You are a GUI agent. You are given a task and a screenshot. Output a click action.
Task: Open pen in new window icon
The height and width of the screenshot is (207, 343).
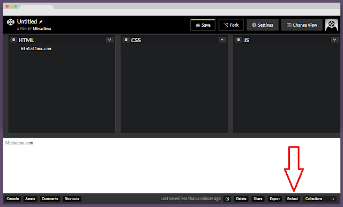click(227, 198)
